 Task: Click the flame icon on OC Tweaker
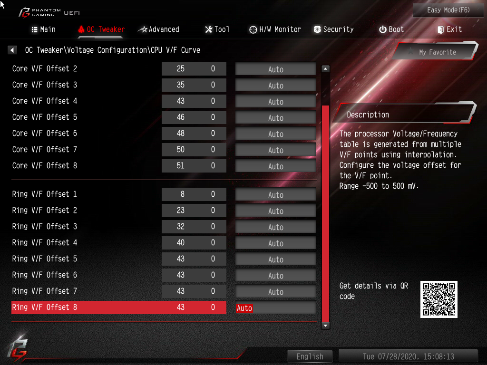click(81, 29)
